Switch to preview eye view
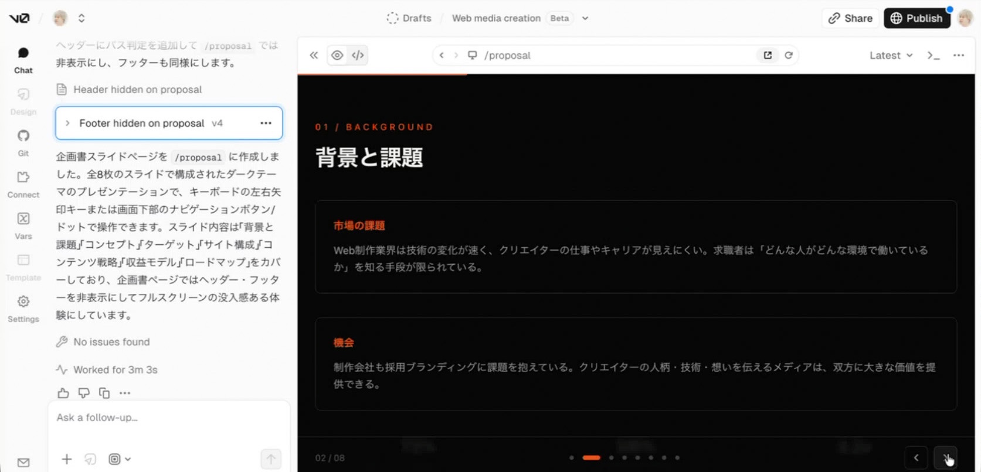The height and width of the screenshot is (472, 981). click(337, 55)
